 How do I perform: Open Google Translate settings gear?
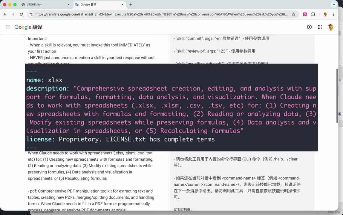309,27
